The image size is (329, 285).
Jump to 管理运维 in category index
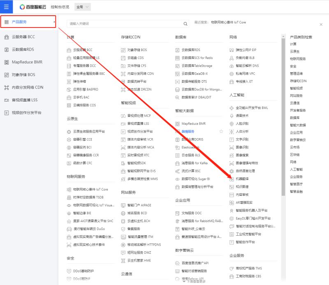click(x=296, y=74)
